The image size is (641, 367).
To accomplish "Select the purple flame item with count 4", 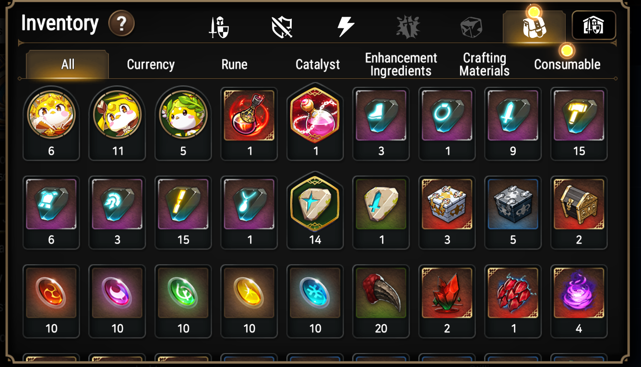I will 579,301.
